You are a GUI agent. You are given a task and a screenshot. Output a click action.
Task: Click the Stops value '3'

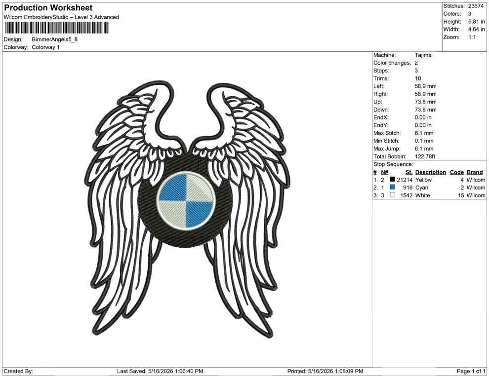tap(416, 71)
